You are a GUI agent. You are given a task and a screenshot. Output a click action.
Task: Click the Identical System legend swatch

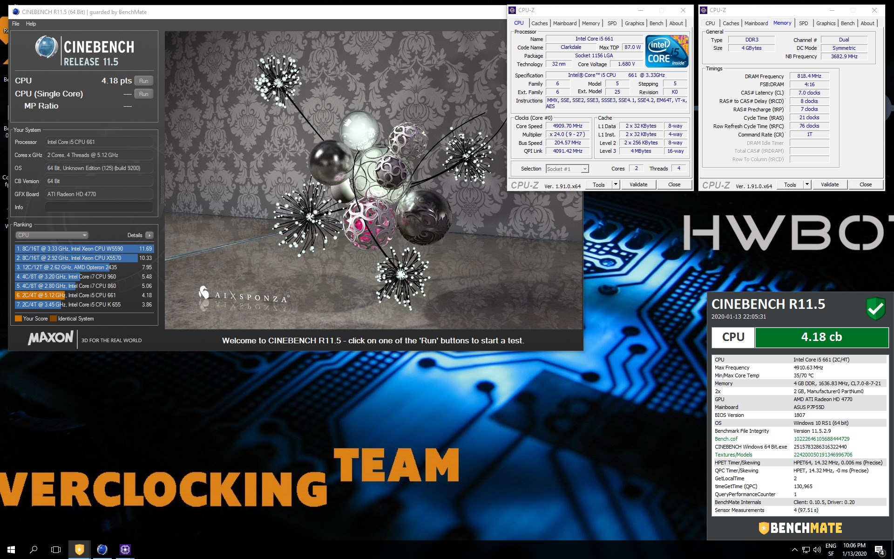53,319
